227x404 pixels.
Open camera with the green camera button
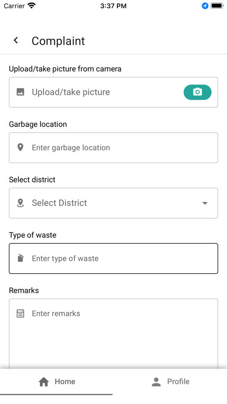[x=197, y=92]
